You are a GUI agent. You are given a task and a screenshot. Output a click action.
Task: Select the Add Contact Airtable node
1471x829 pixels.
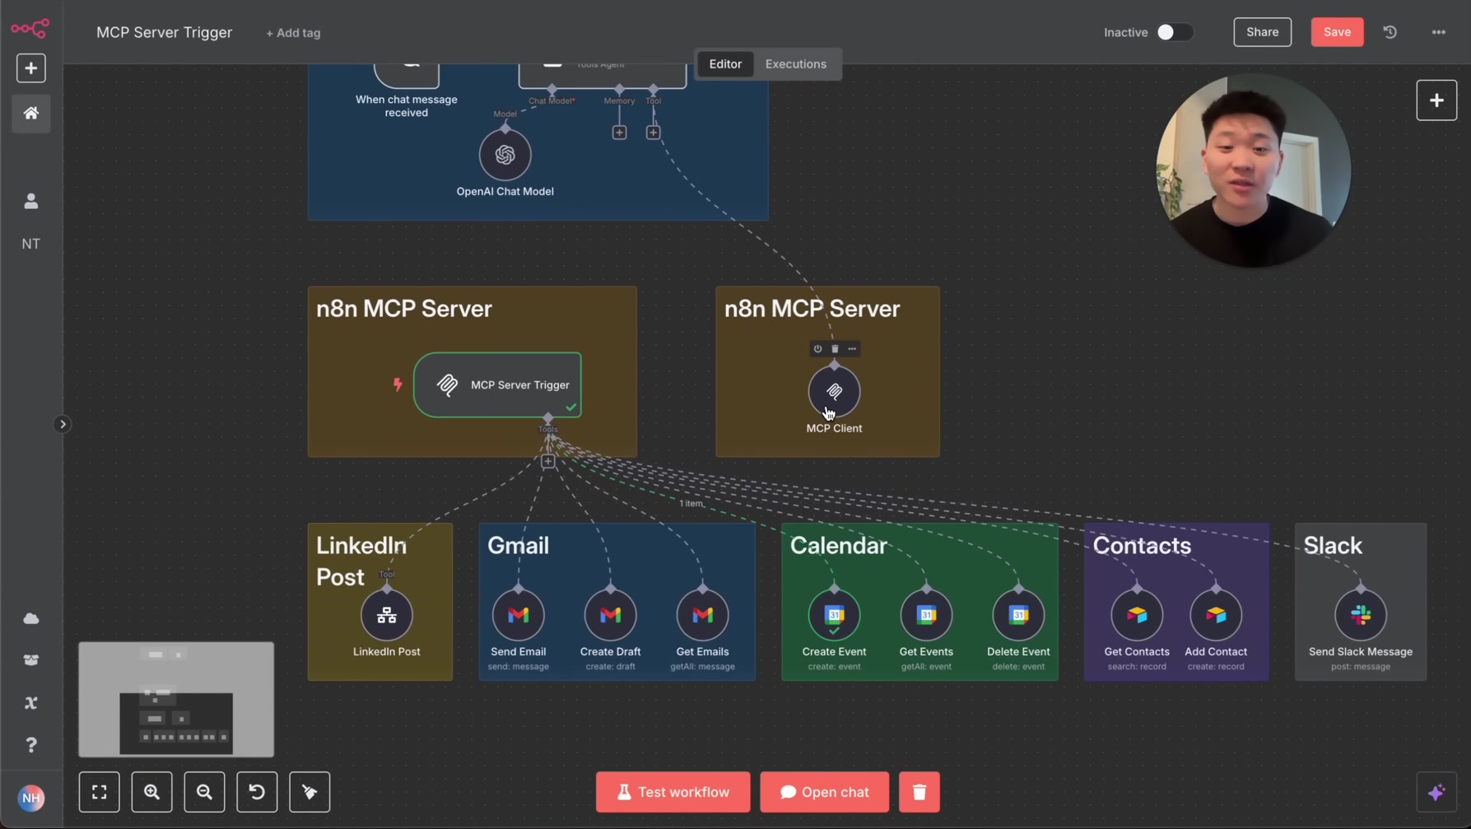point(1216,615)
